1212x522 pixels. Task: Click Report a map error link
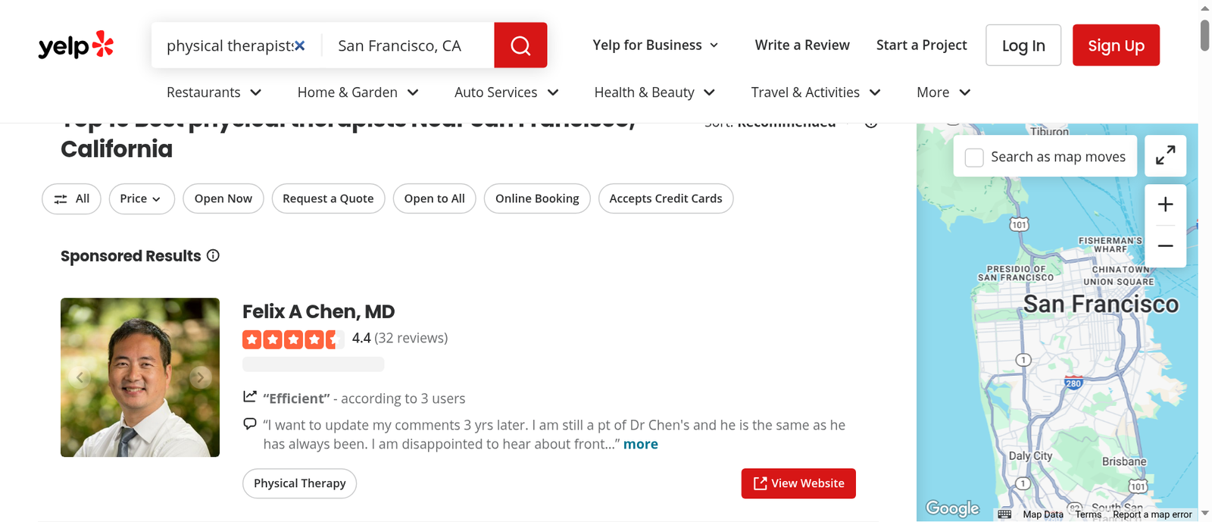coord(1152,514)
